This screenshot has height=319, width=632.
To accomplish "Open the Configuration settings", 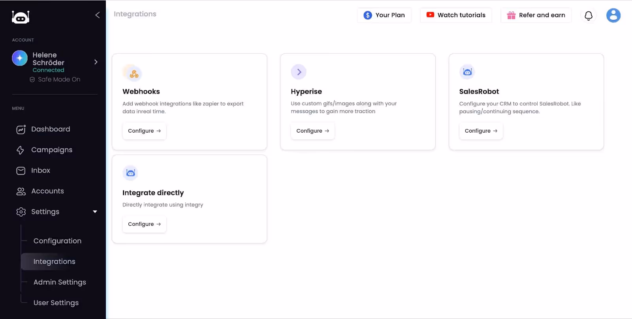I will 57,241.
